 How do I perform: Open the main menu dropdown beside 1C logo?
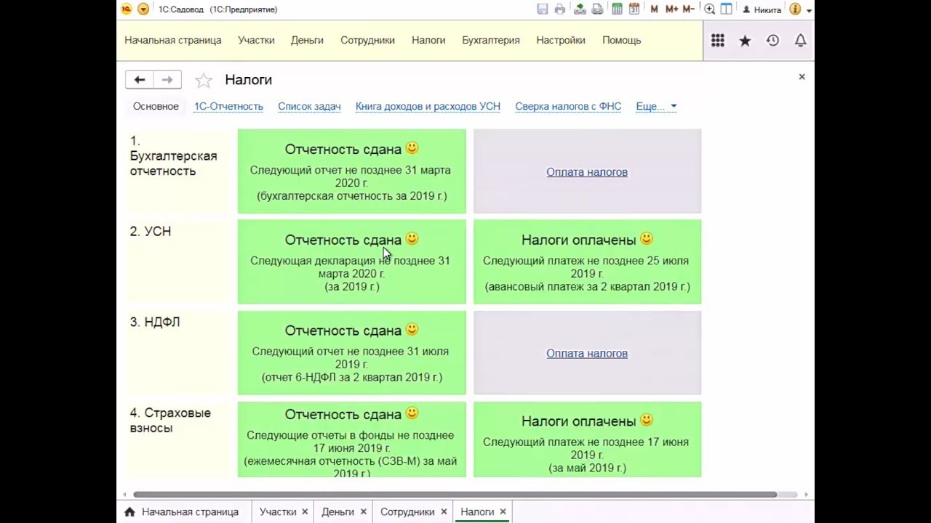[x=143, y=9]
